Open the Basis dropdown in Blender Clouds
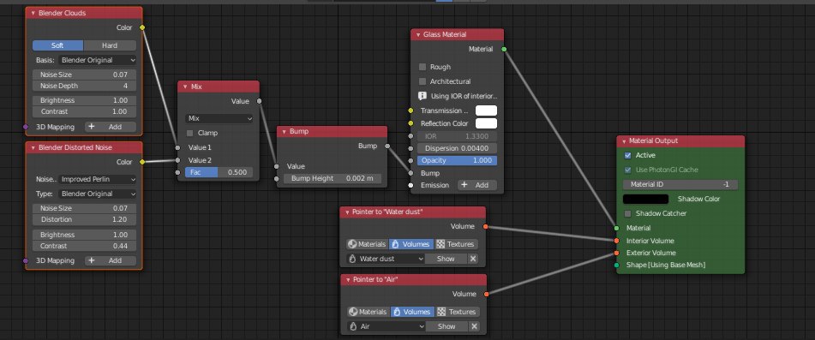 97,60
